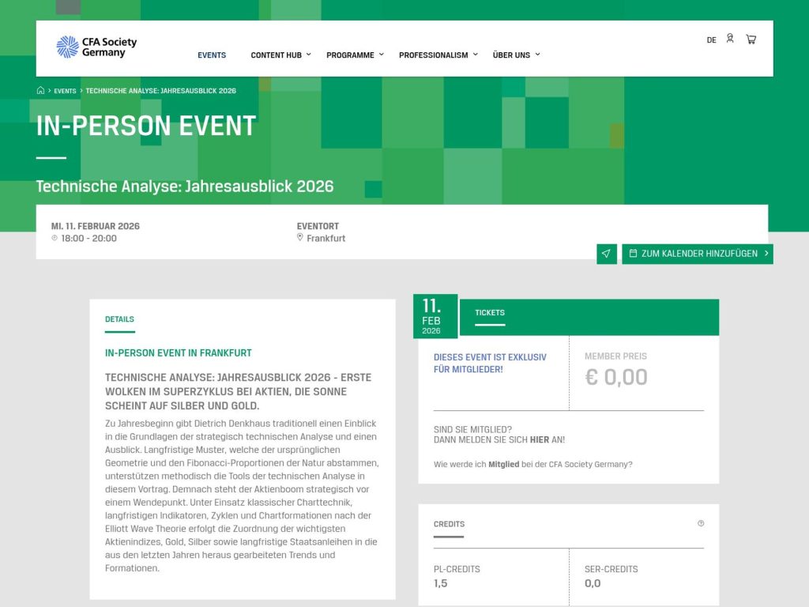Screen dimensions: 809x607
Task: Expand the ÜBER UNS dropdown
Action: (512, 55)
